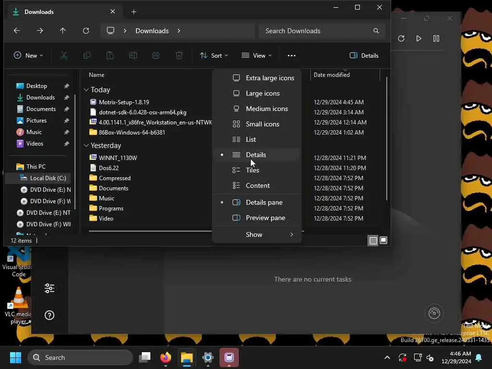Screen dimensions: 492x369
Task: Close the View dropdown button
Action: point(257,56)
